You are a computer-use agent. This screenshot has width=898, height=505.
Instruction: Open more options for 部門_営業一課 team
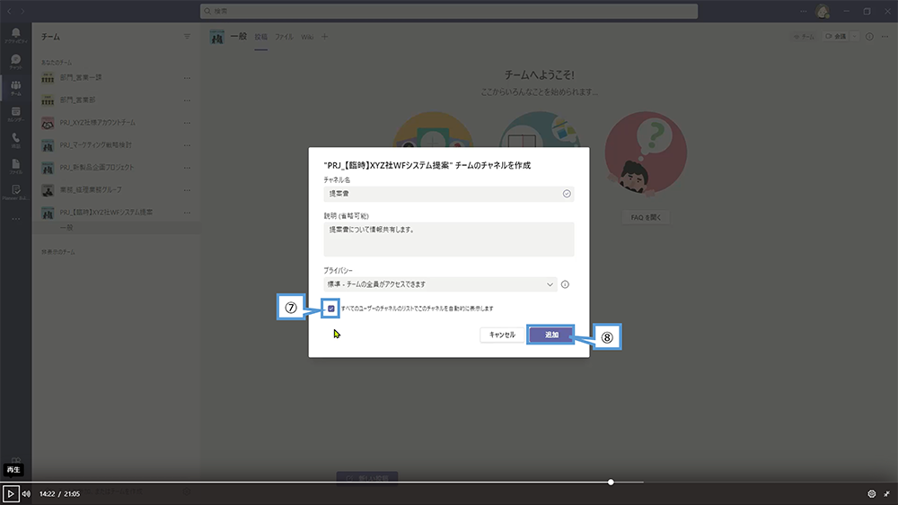pos(187,78)
